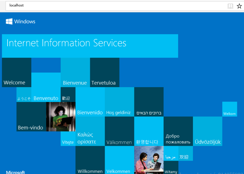Click the Welcome tile
The width and height of the screenshot is (244, 174).
coord(17,72)
